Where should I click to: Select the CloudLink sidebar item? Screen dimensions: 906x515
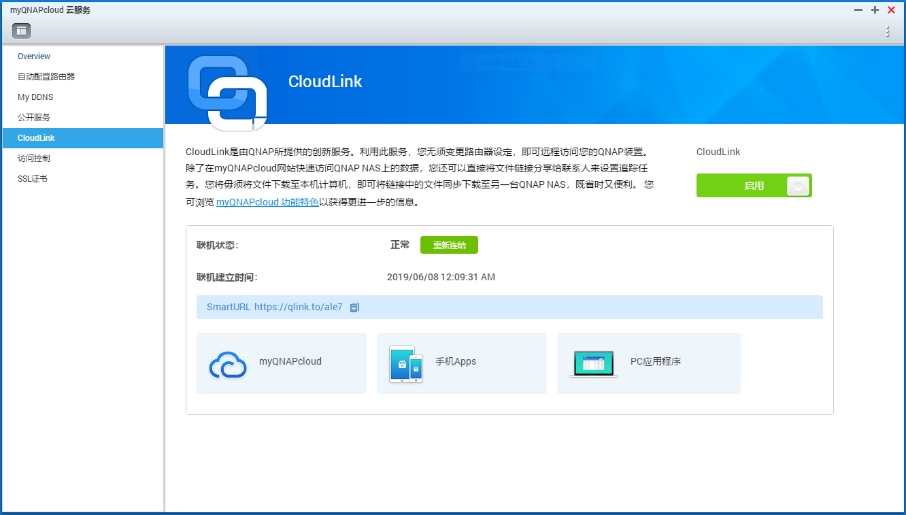pos(36,138)
